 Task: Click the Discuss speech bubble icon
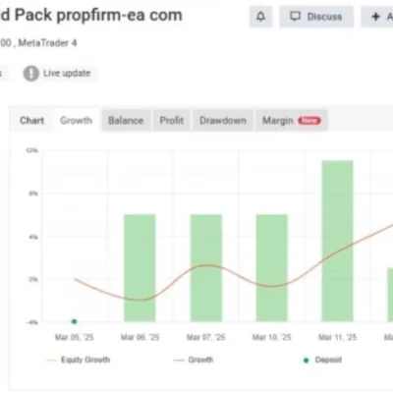295,17
